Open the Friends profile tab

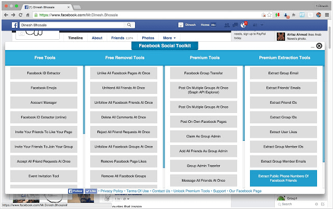(x=122, y=38)
